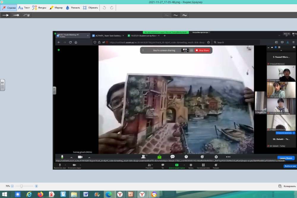Click the green share screen icon in the upper Zoom toolbar
Image resolution: width=297 pixels, height=198 pixels.
point(159,157)
